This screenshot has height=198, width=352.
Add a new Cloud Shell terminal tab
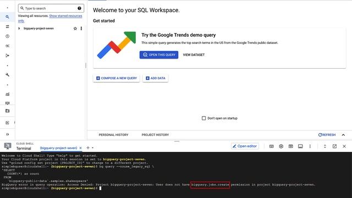(88, 148)
